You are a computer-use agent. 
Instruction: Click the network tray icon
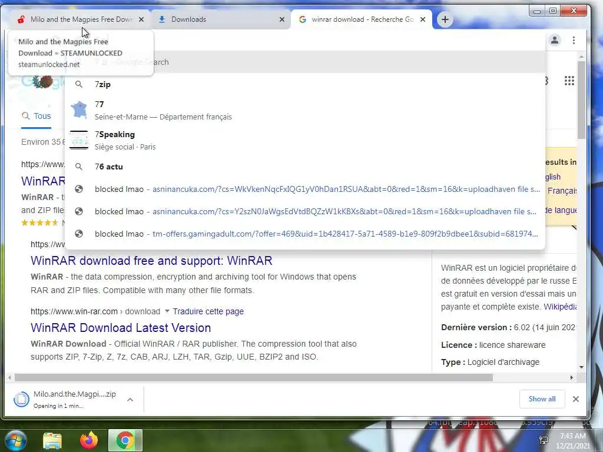click(x=544, y=440)
